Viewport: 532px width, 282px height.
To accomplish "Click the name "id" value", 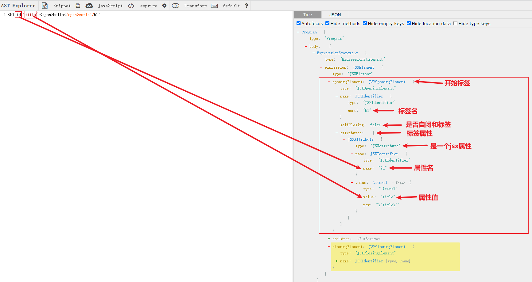I will point(382,168).
